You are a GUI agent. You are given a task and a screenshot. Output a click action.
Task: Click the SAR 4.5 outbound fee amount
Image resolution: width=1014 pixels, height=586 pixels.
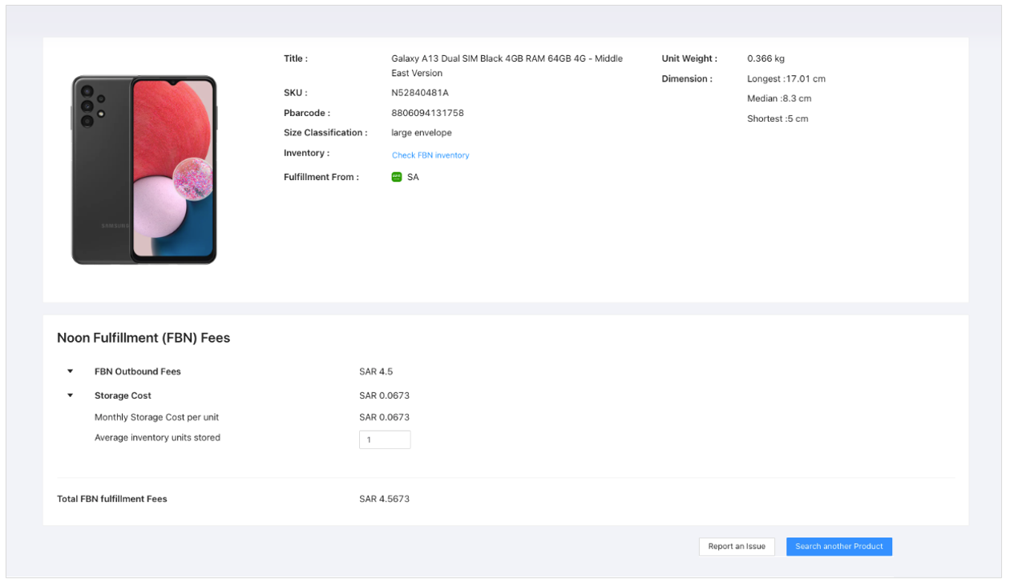coord(376,371)
